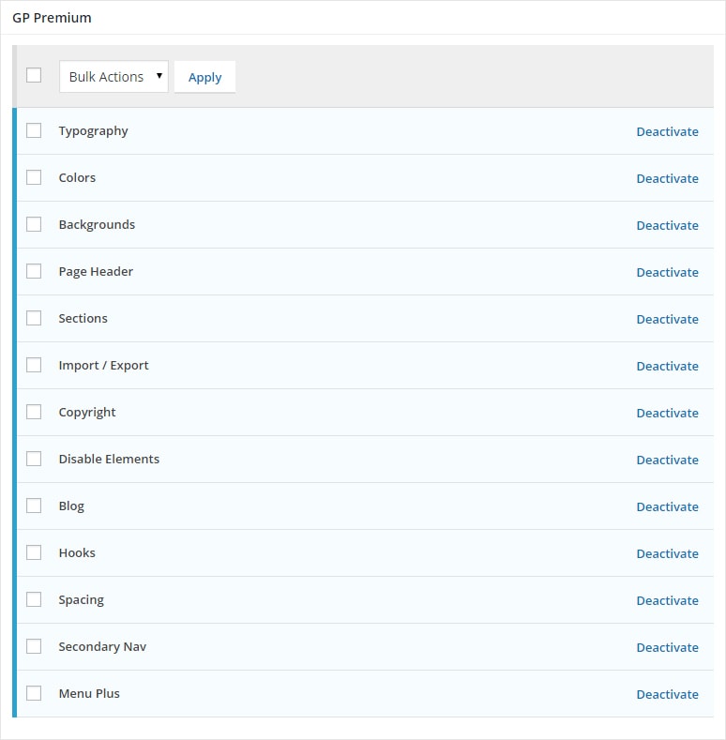
Task: Click the Import / Export module name
Action: (103, 365)
